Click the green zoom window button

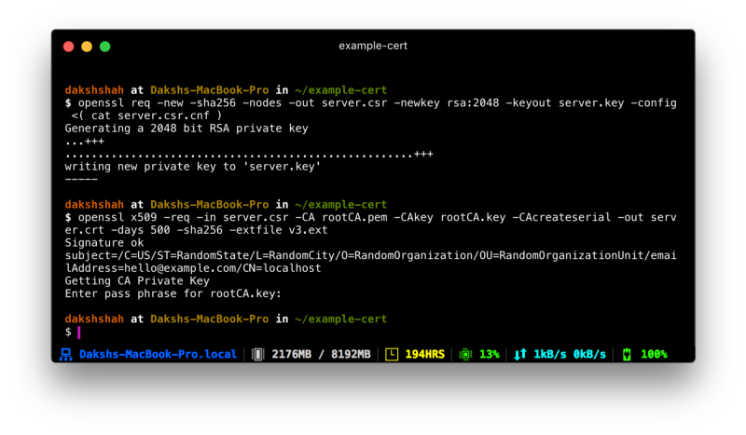click(x=105, y=47)
